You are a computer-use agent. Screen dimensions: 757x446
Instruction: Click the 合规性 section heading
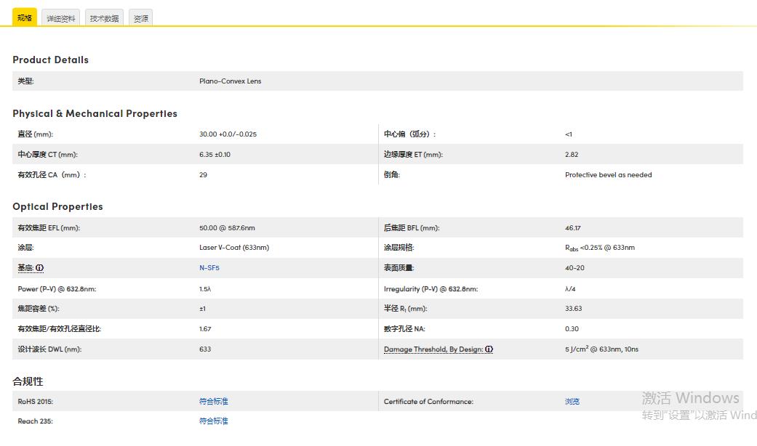coord(28,381)
